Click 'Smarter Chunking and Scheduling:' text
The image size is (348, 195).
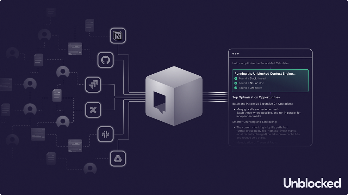[255, 122]
